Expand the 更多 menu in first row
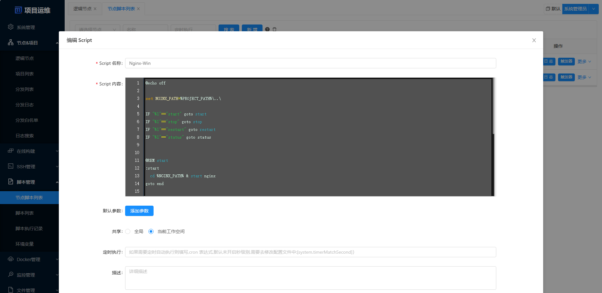The width and height of the screenshot is (602, 293). (x=584, y=62)
